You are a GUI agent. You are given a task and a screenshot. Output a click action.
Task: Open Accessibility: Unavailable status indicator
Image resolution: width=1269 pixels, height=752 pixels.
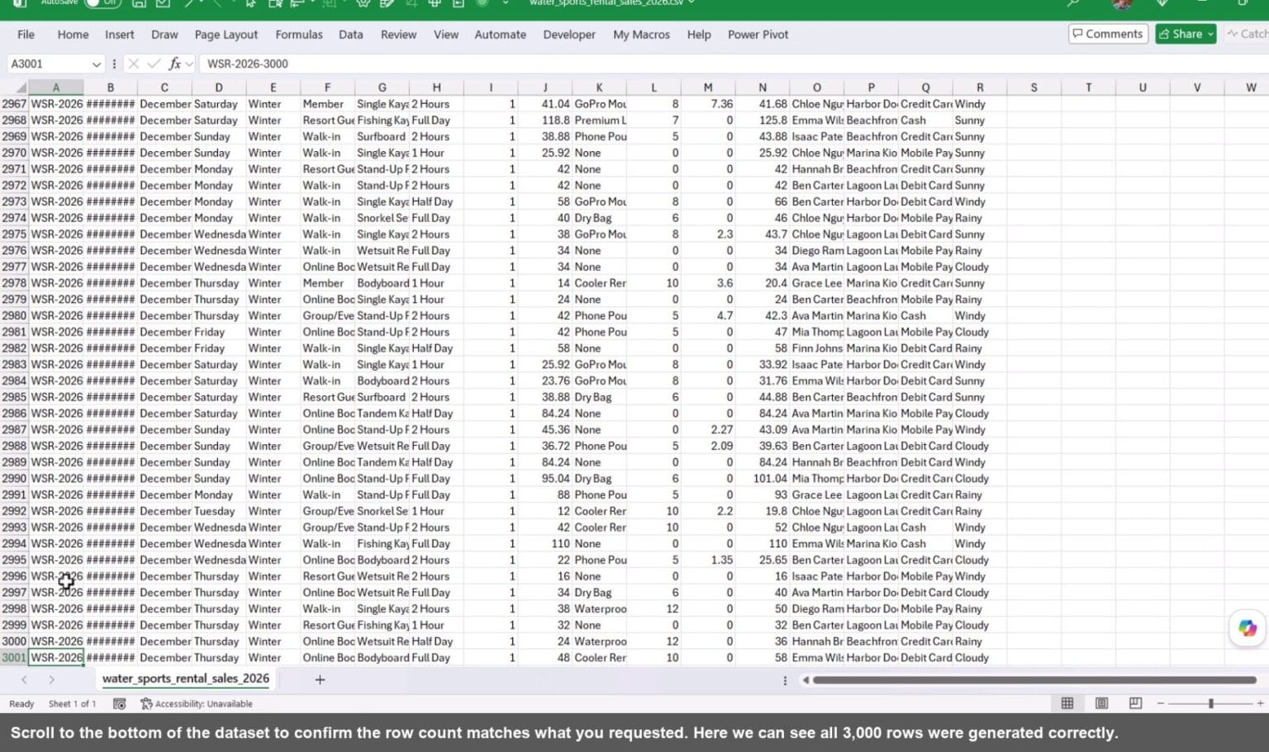tap(197, 703)
